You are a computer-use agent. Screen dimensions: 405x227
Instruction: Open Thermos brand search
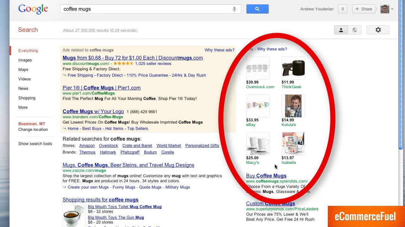[x=87, y=152]
